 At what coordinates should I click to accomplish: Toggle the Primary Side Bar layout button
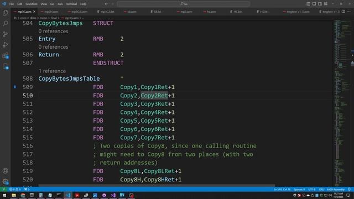(308, 4)
